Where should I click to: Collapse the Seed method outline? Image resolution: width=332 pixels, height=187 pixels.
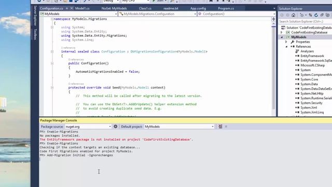(52, 88)
